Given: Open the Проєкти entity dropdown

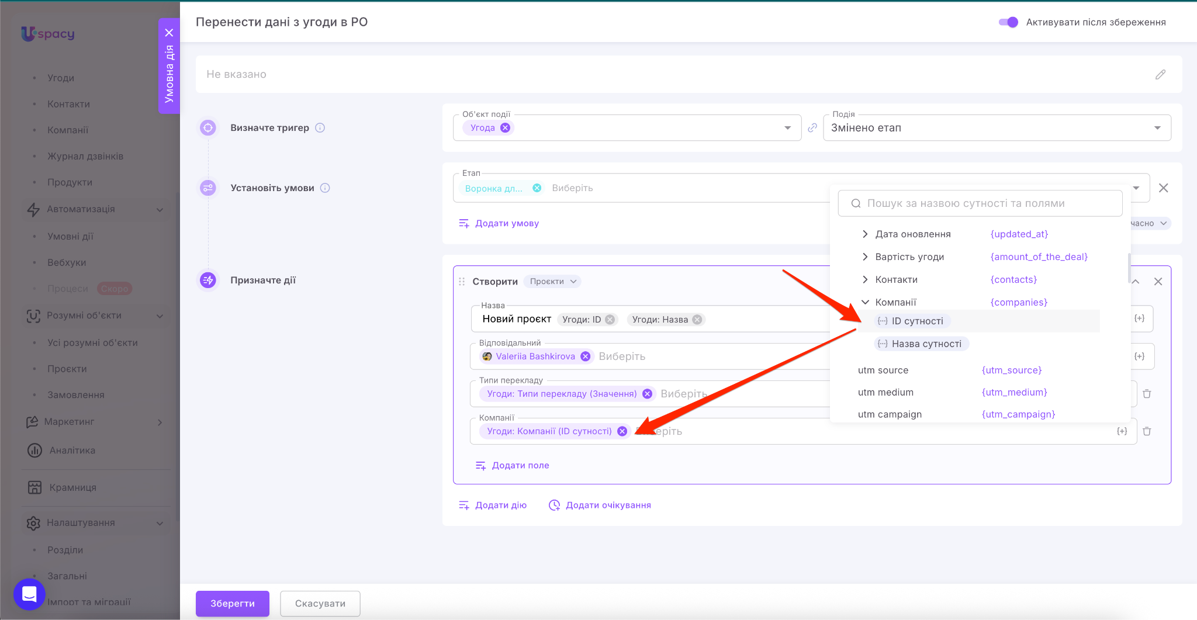Looking at the screenshot, I should [552, 282].
